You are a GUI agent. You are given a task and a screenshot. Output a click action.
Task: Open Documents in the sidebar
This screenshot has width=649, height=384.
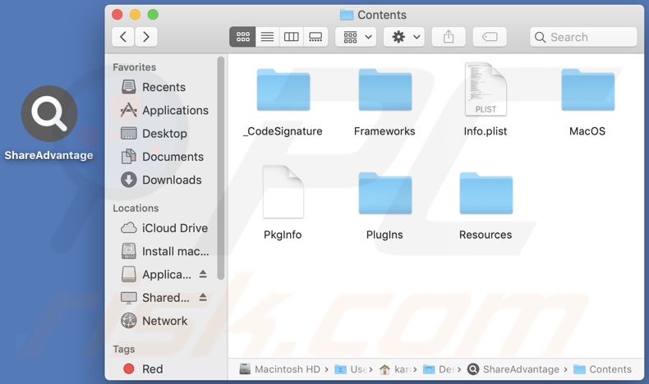pyautogui.click(x=164, y=157)
